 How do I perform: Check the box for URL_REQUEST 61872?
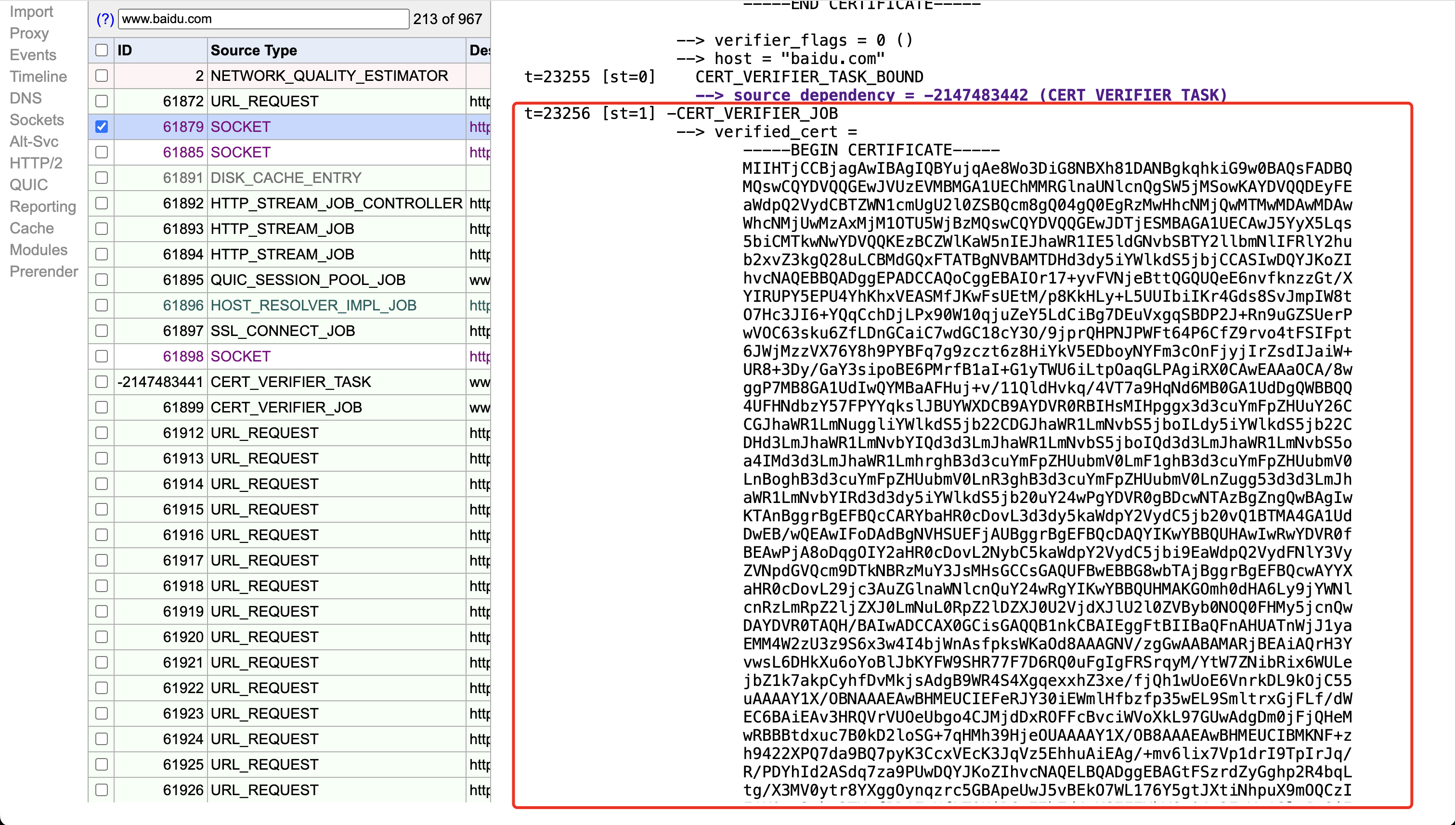(x=102, y=102)
